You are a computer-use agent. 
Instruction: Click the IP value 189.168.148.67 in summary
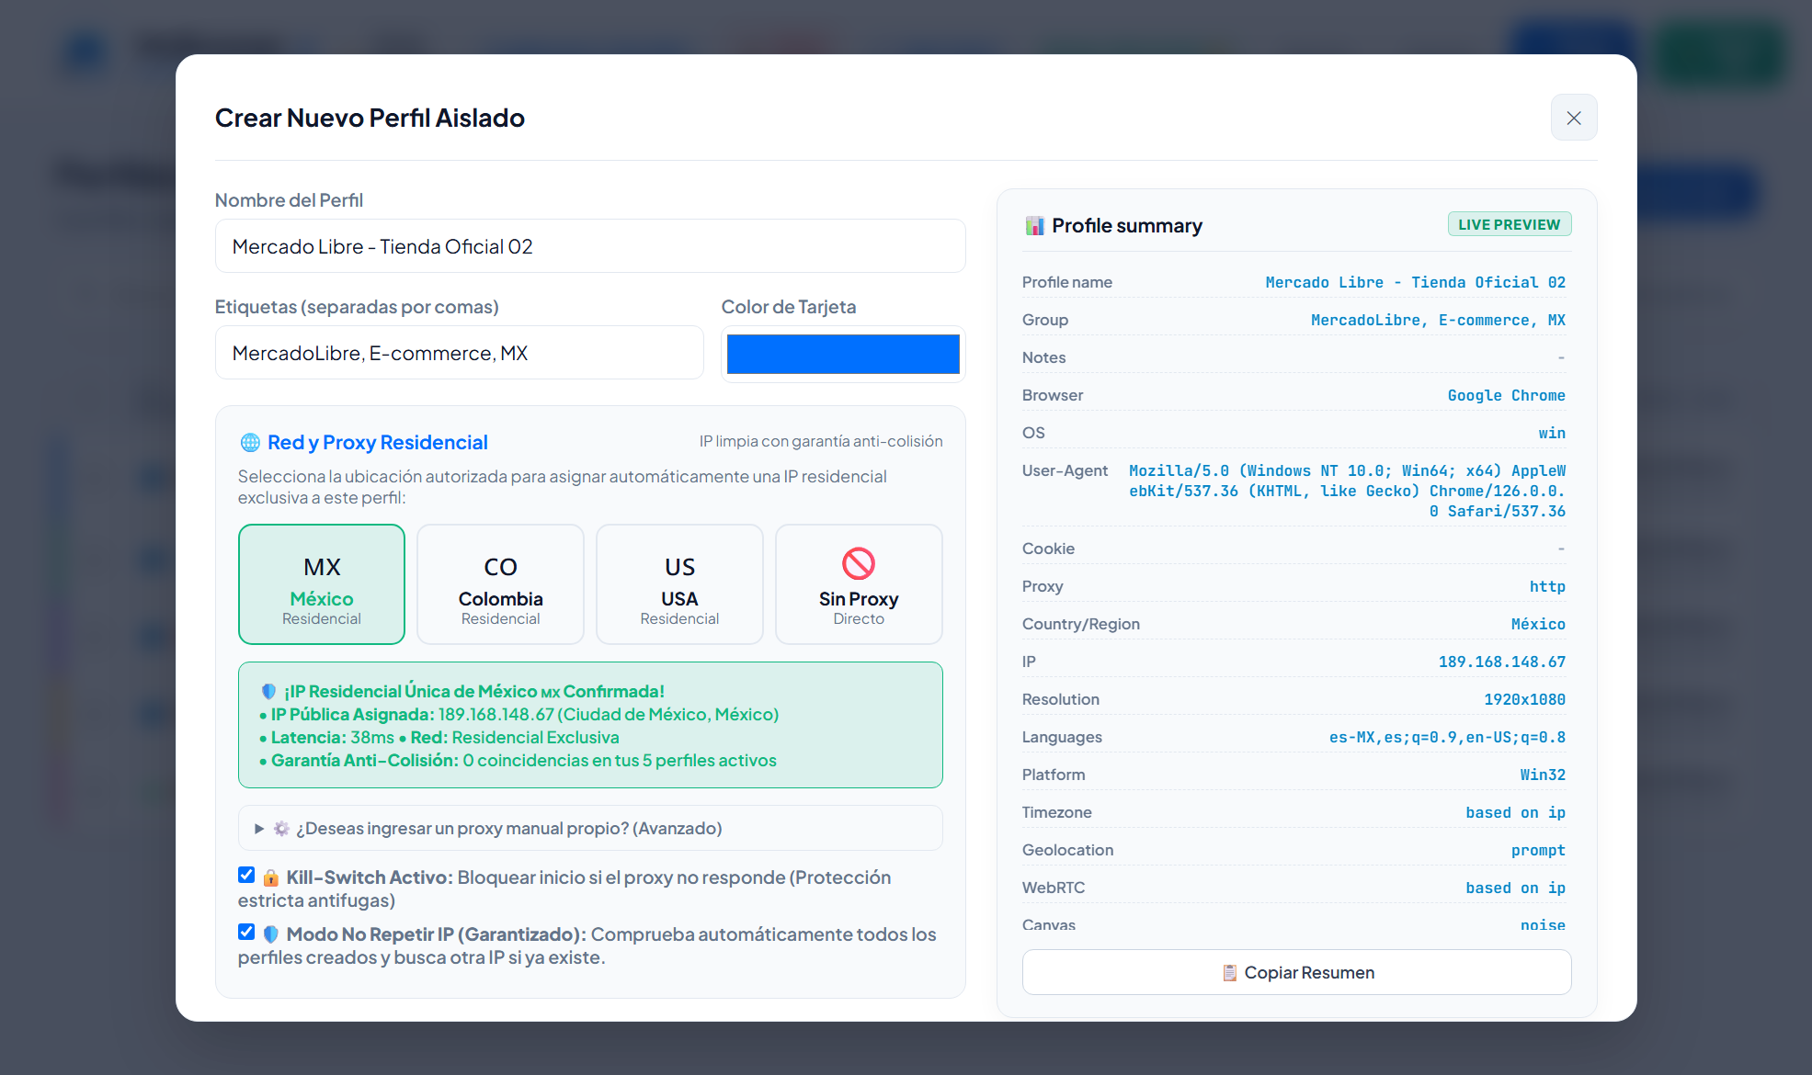(1501, 662)
